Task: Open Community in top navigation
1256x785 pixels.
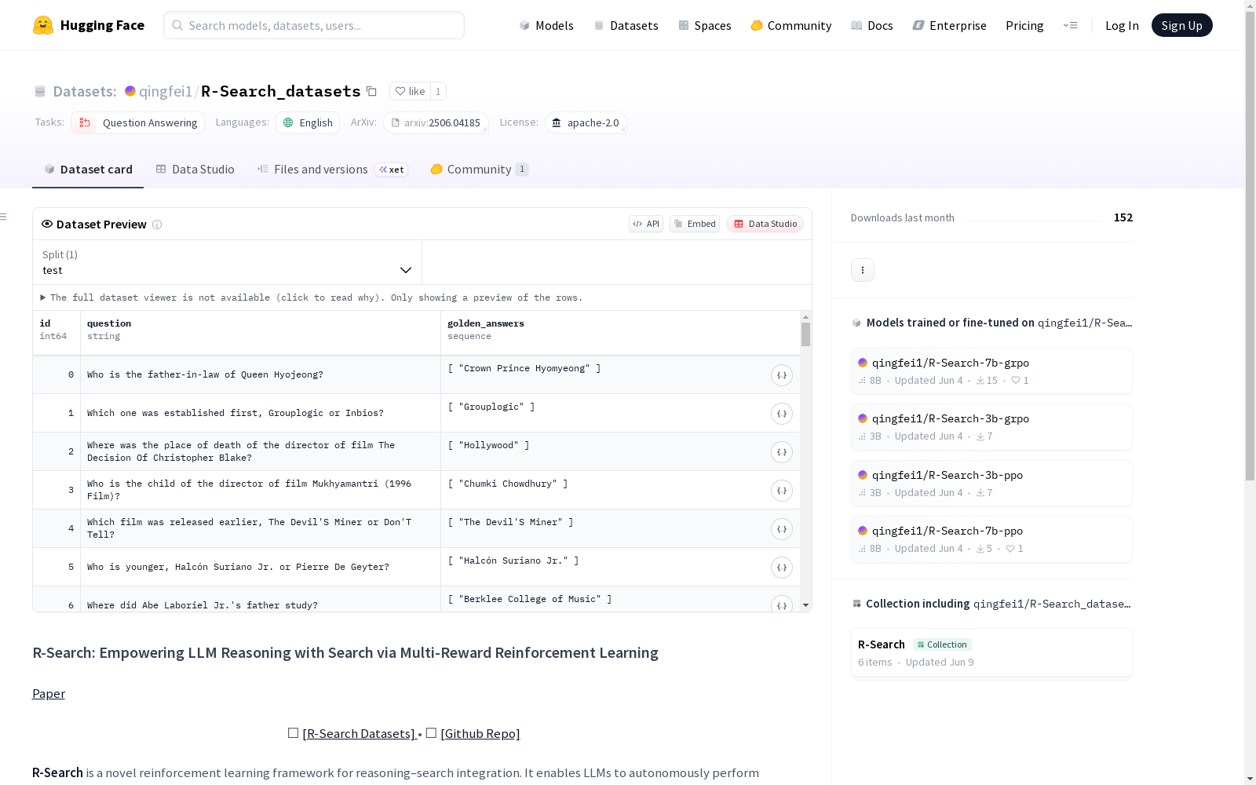Action: click(791, 25)
